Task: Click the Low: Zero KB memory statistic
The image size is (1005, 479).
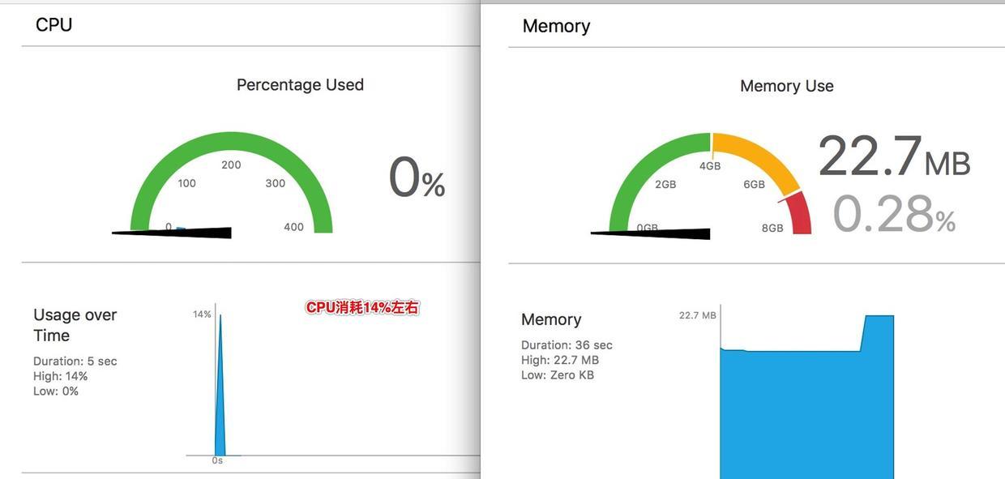Action: (558, 375)
